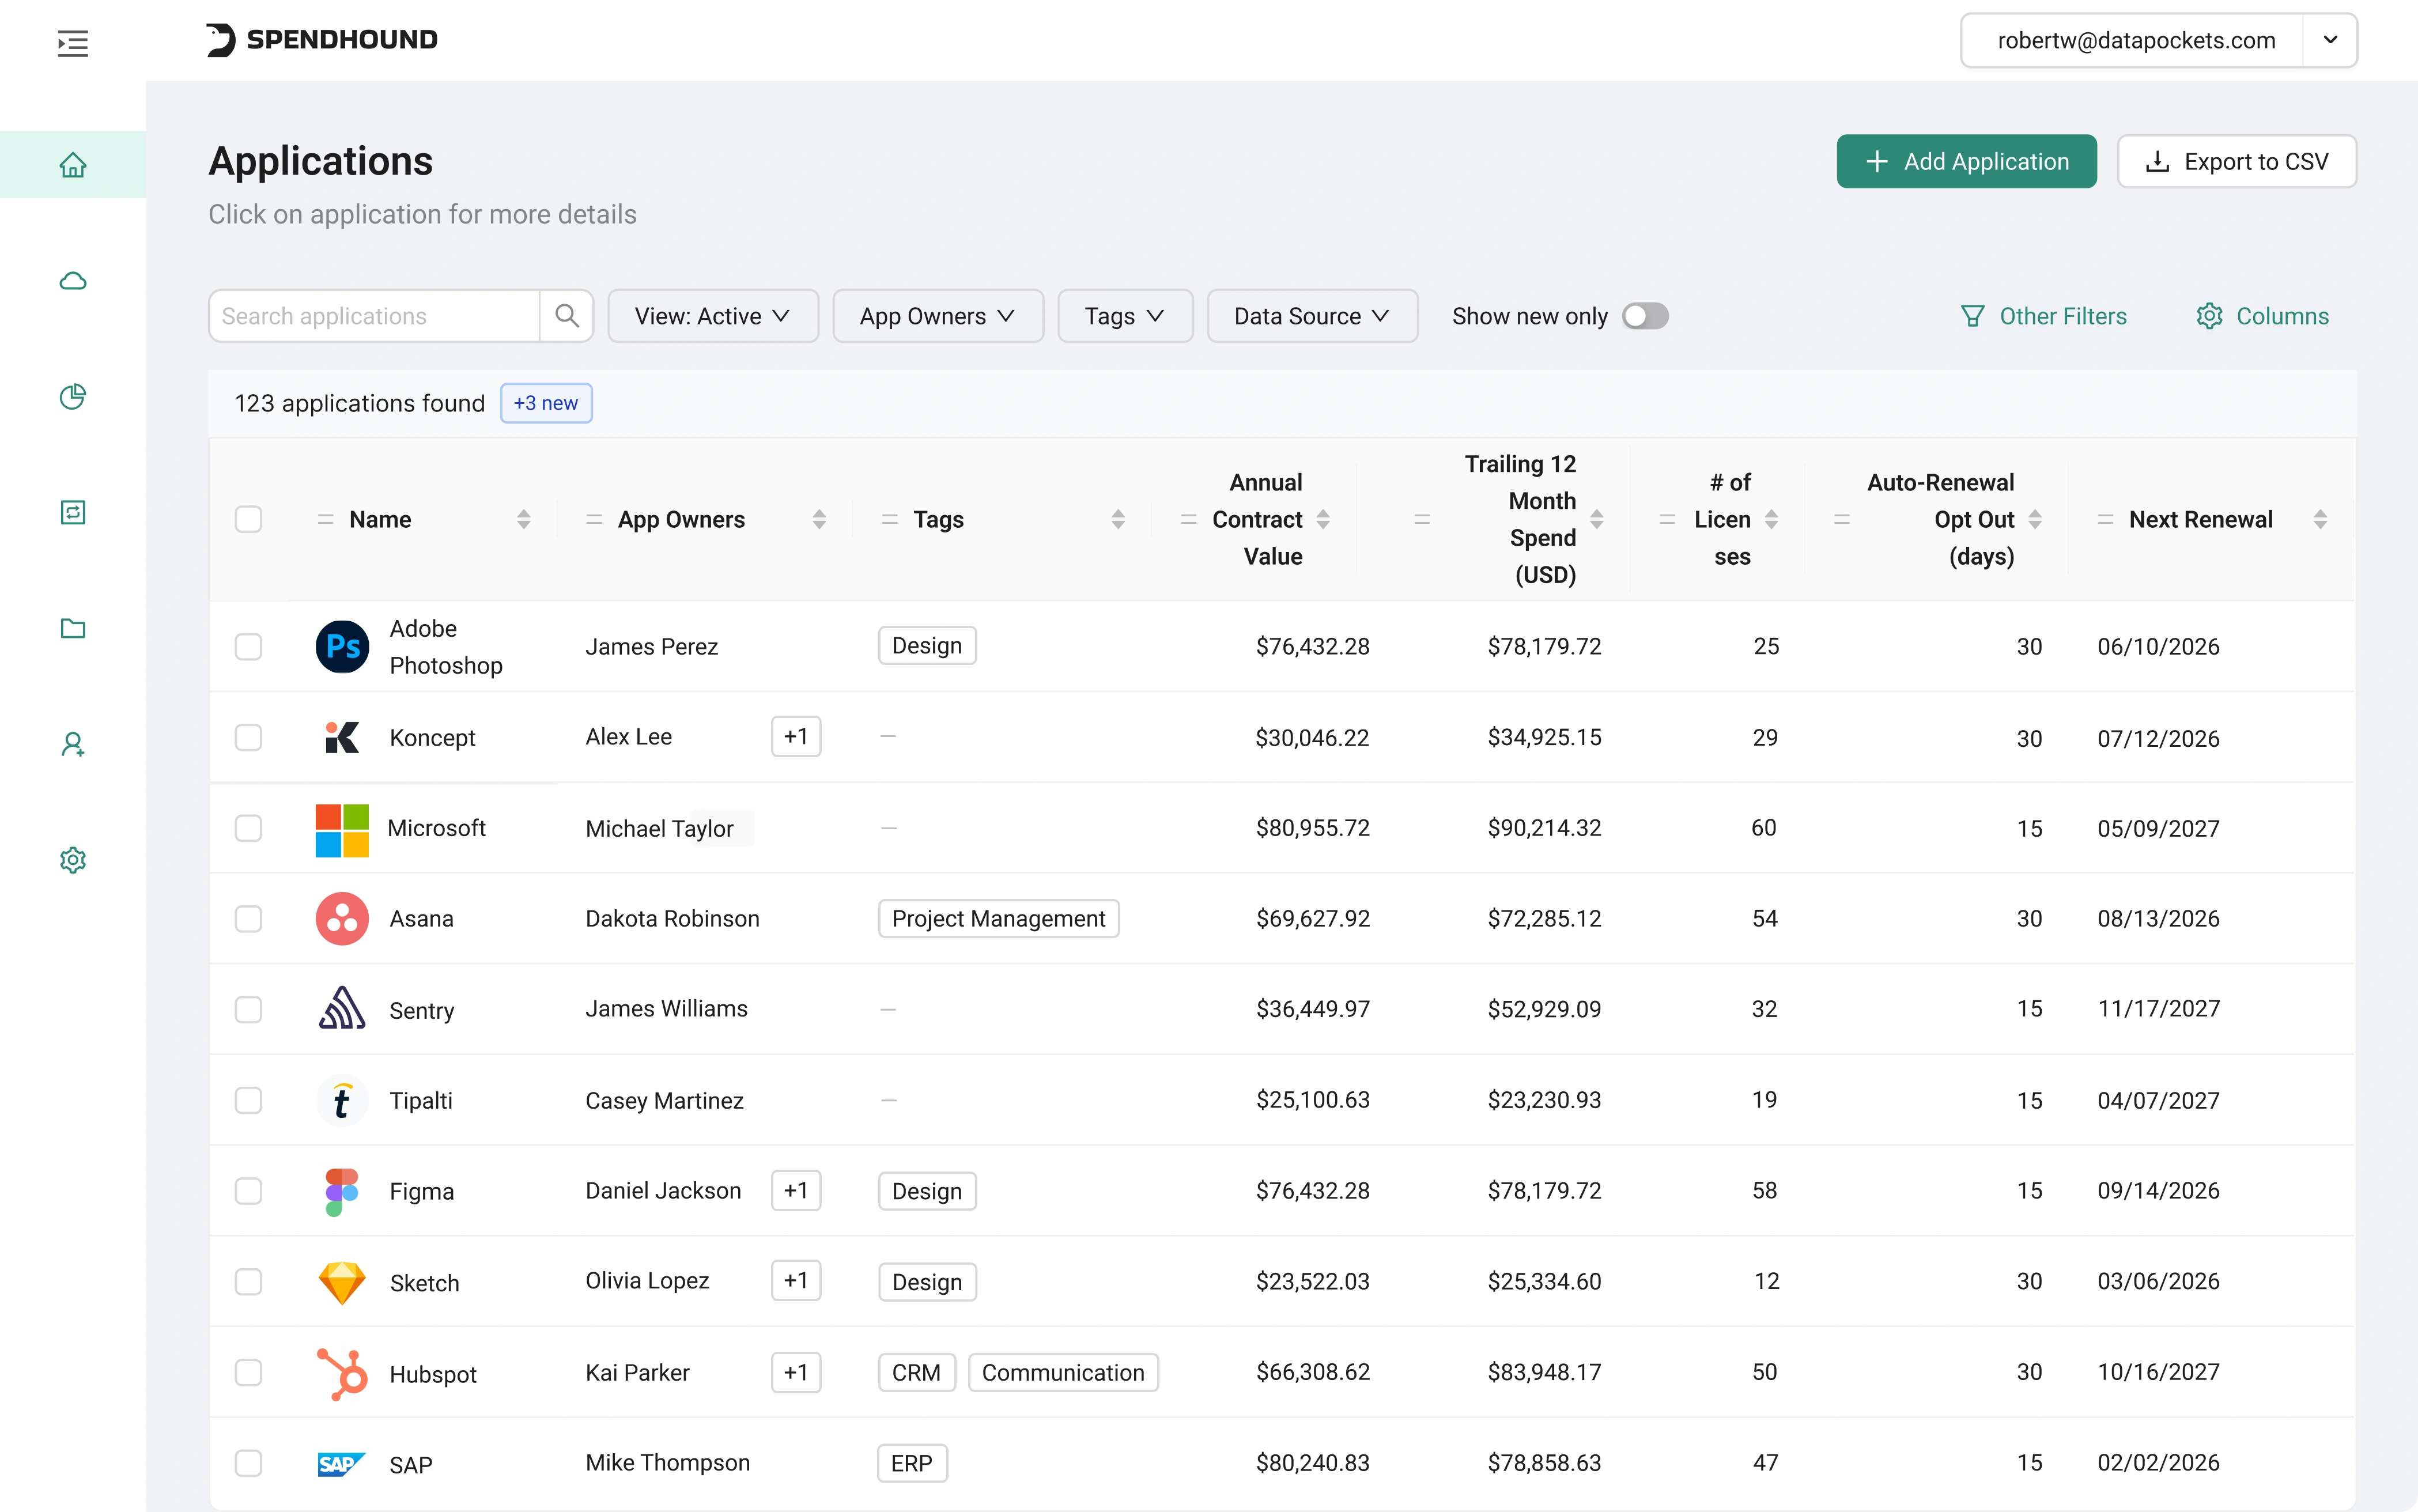Image resolution: width=2418 pixels, height=1512 pixels.
Task: Open the account email dropdown arrow
Action: pos(2330,40)
